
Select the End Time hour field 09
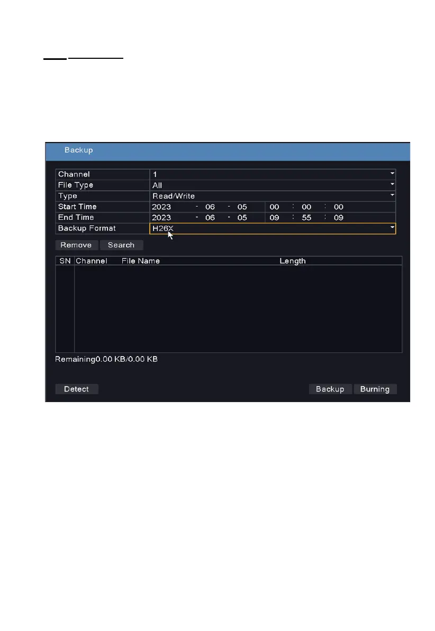pyautogui.click(x=274, y=218)
